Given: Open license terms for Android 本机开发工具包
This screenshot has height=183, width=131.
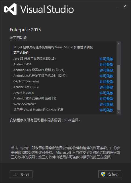Looking at the screenshot, I should coord(107,76).
